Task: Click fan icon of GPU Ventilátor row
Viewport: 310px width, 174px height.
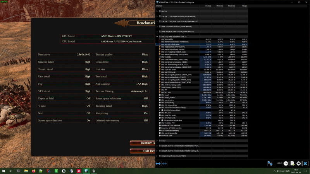Action: (x=160, y=57)
